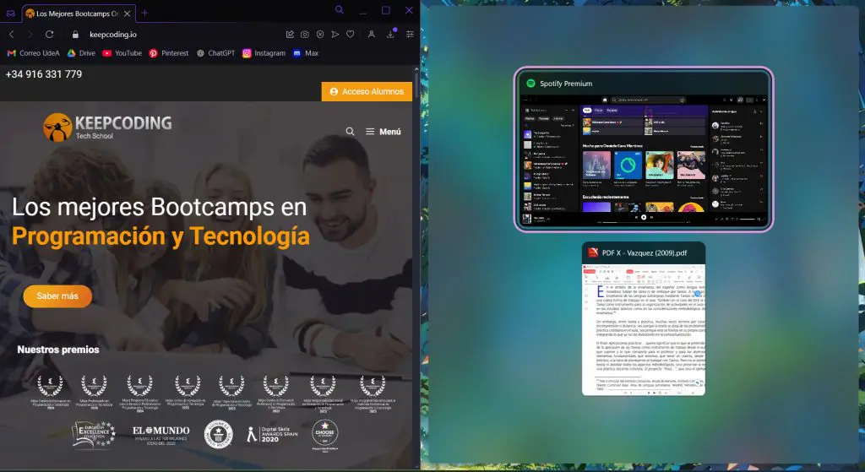Add page to bookmarks with heart icon
Viewport: 865px width, 472px height.
click(350, 34)
